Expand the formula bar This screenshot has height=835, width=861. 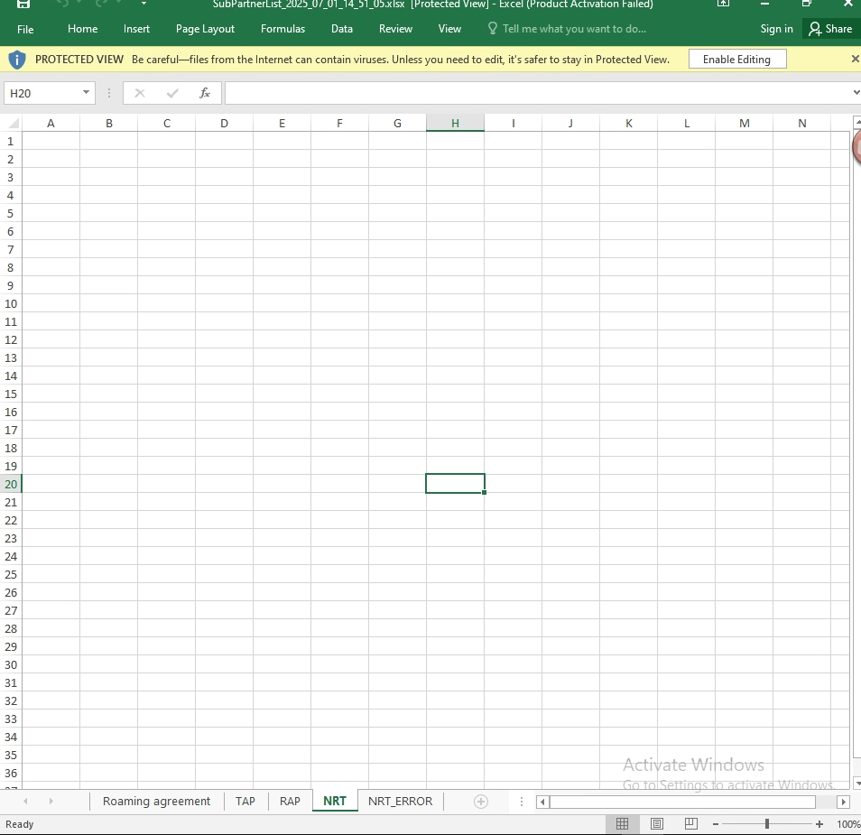coord(855,93)
